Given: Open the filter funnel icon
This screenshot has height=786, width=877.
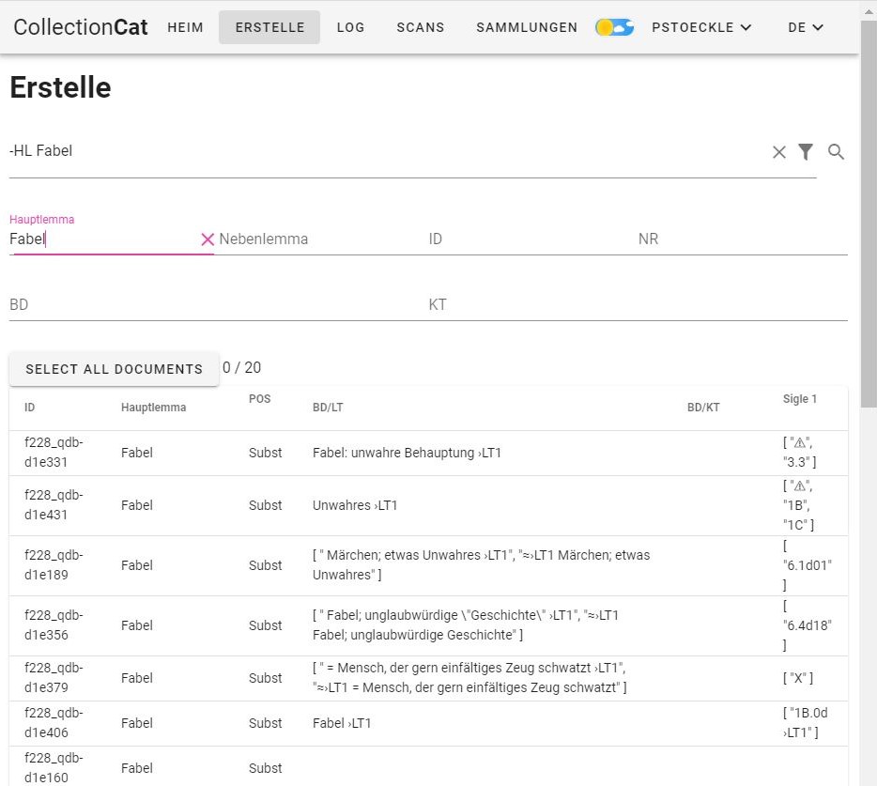Looking at the screenshot, I should tap(806, 151).
